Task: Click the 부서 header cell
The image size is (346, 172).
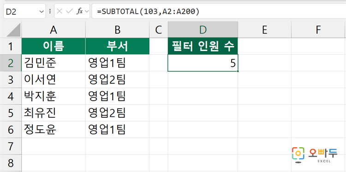Action: 117,46
